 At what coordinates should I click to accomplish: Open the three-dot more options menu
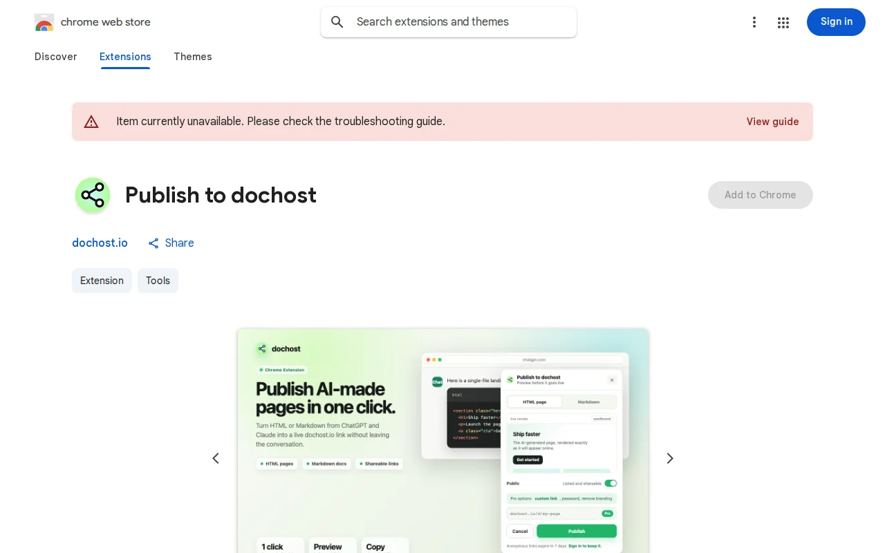click(x=754, y=22)
